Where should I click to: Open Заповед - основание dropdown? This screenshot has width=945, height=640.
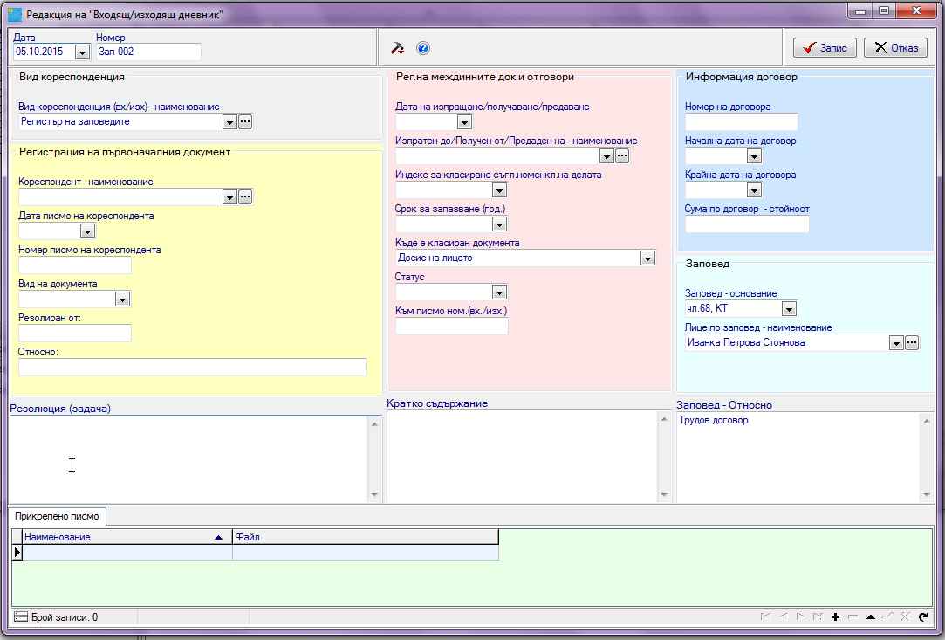[x=789, y=309]
